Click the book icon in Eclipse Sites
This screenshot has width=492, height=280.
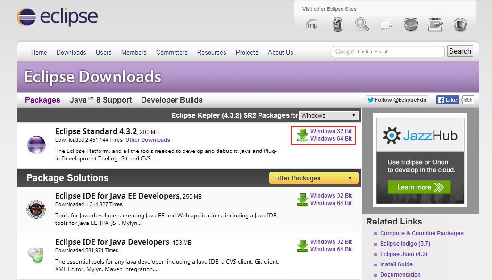tap(460, 24)
